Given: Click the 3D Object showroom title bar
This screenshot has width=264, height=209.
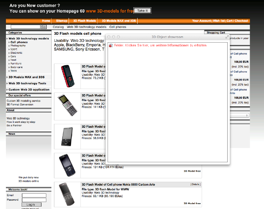Looking at the screenshot, I should 168,37.
